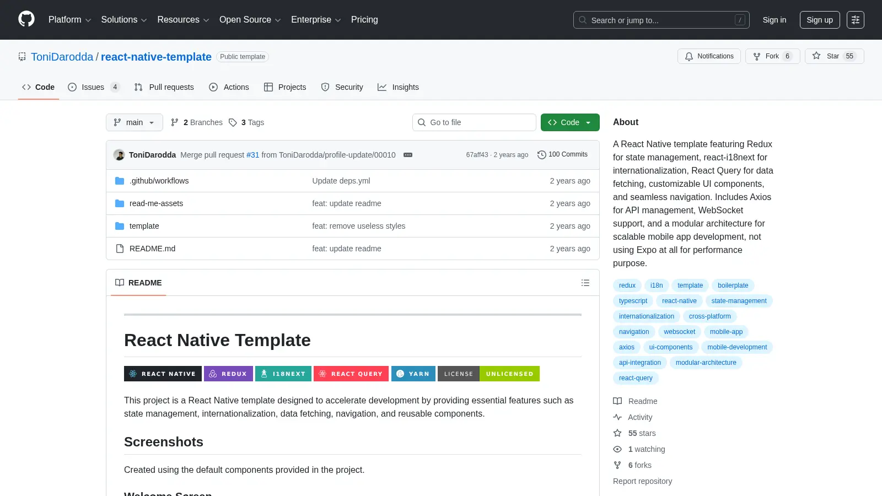Switch to the Issues tab
Image resolution: width=882 pixels, height=496 pixels.
coord(93,87)
